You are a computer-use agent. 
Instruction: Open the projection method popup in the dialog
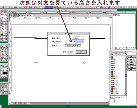click(73, 46)
